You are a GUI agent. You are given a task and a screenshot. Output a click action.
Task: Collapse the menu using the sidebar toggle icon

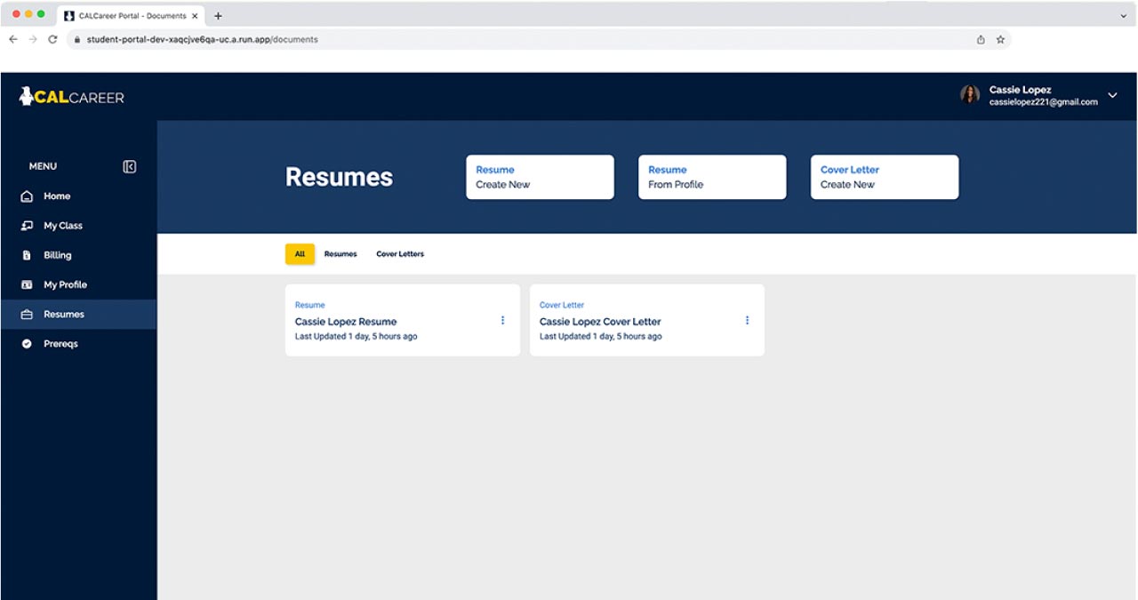click(x=130, y=165)
